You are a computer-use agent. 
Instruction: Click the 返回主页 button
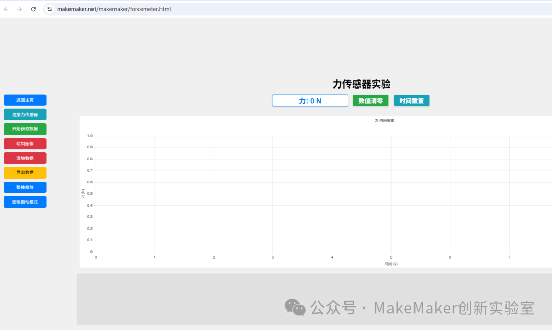click(25, 100)
